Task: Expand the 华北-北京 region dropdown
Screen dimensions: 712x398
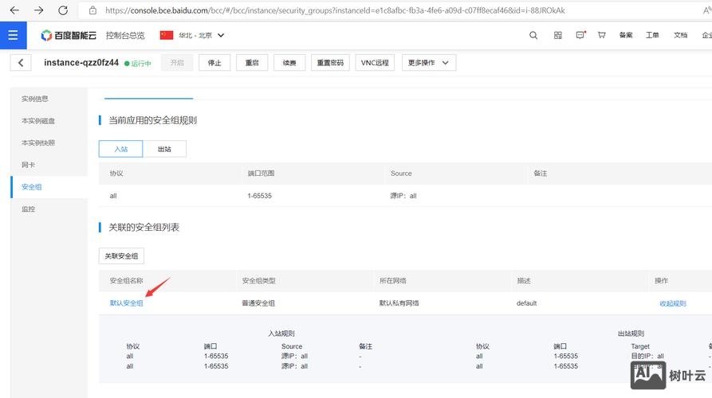Action: tap(201, 35)
